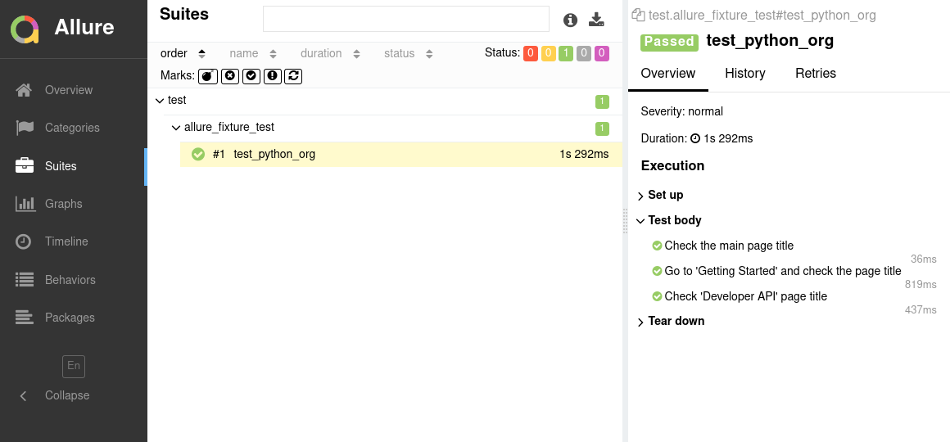The height and width of the screenshot is (442, 950).
Task: Toggle the retries mark filter icon
Action: 294,76
